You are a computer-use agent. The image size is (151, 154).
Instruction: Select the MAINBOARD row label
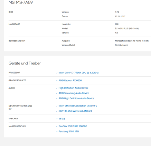point(14,24)
